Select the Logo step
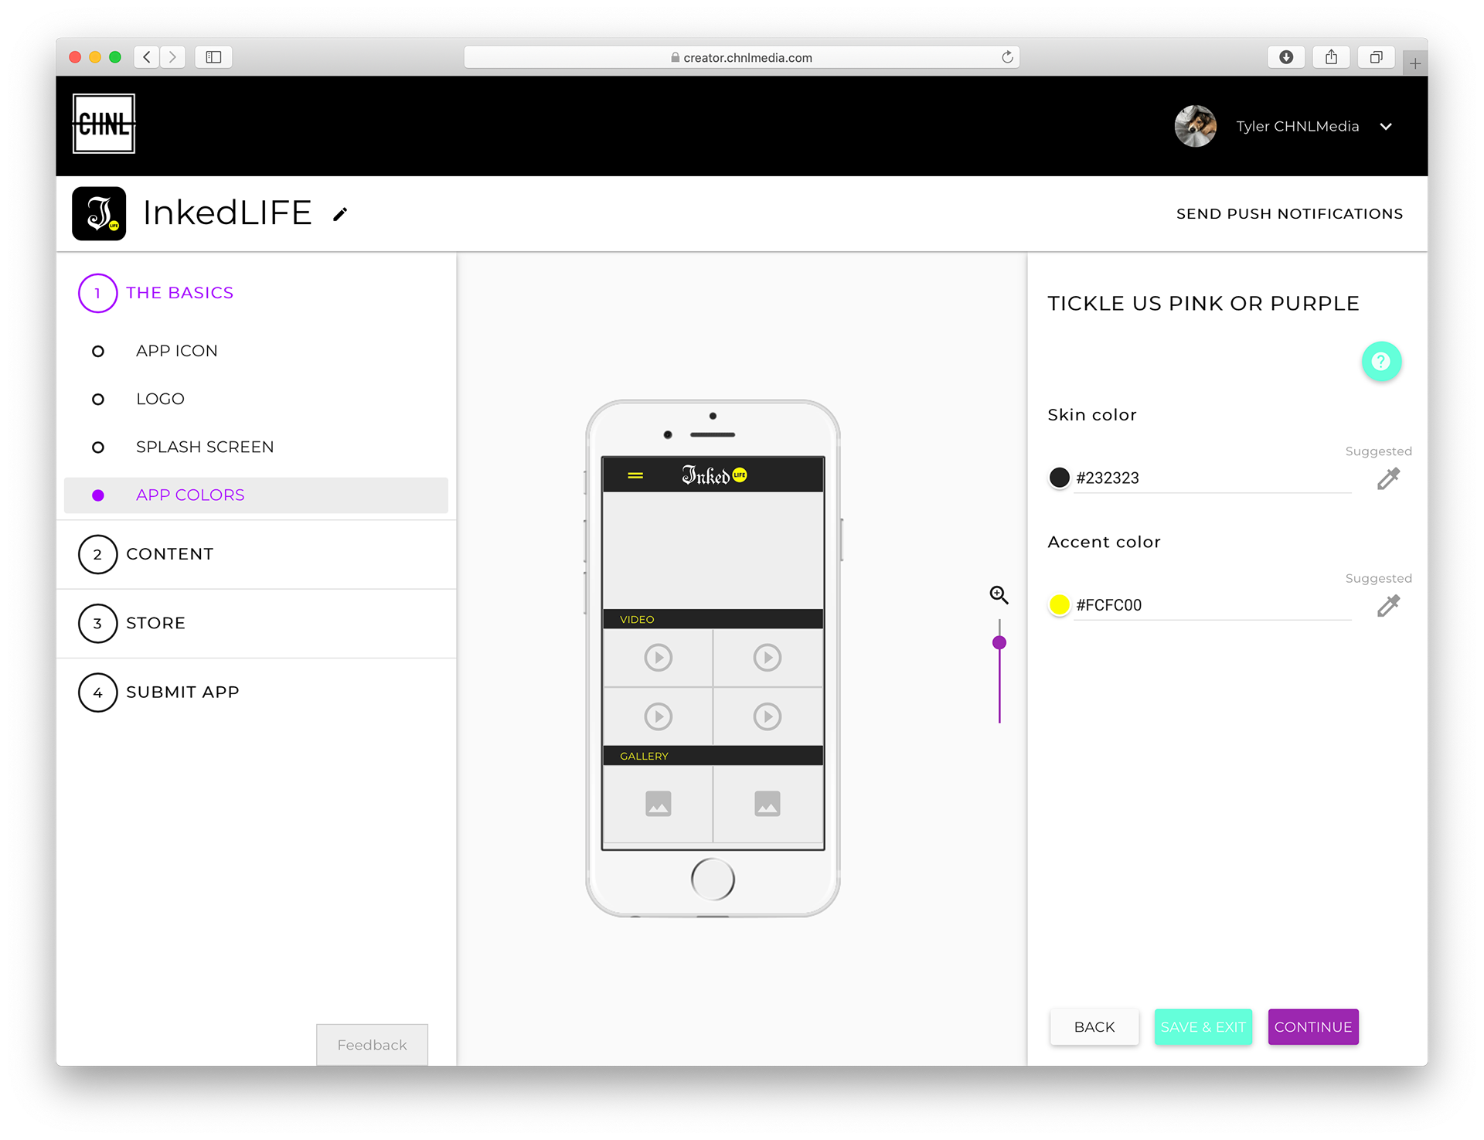Screen dimensions: 1484x1140 [x=160, y=399]
